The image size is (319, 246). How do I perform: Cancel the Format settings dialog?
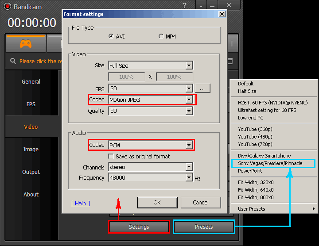point(201,203)
